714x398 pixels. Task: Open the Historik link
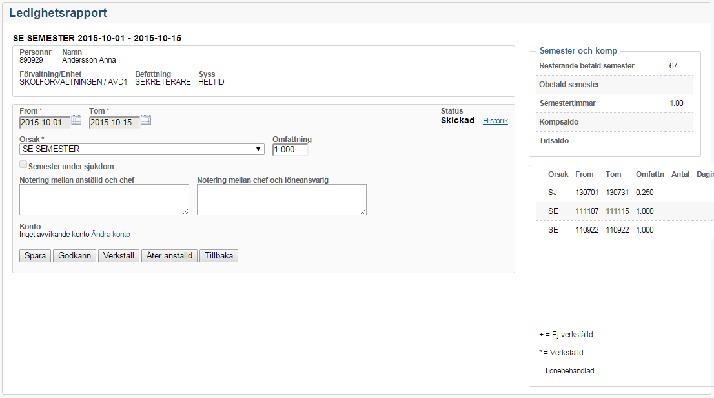point(495,121)
